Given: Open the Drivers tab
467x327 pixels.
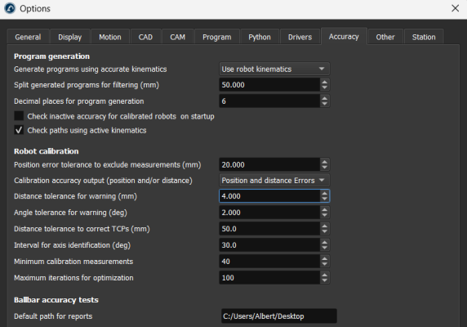Looking at the screenshot, I should (x=300, y=37).
